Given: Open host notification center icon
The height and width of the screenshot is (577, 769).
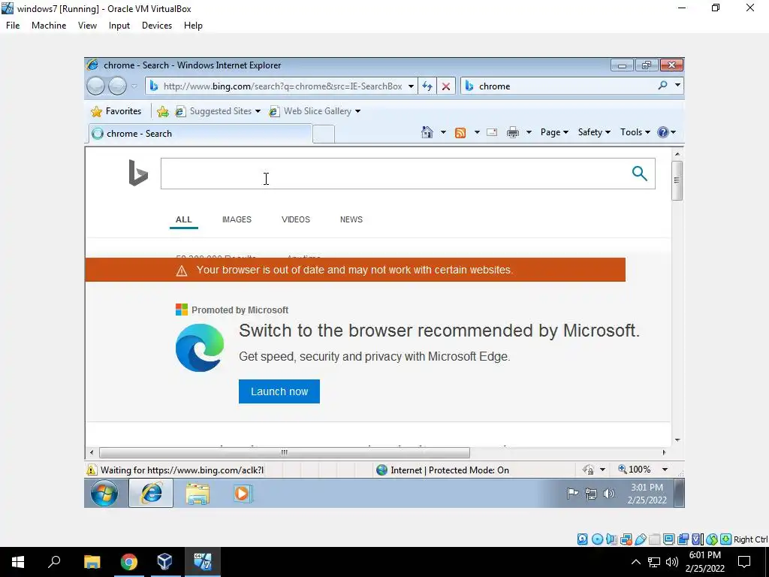Looking at the screenshot, I should pyautogui.click(x=744, y=562).
